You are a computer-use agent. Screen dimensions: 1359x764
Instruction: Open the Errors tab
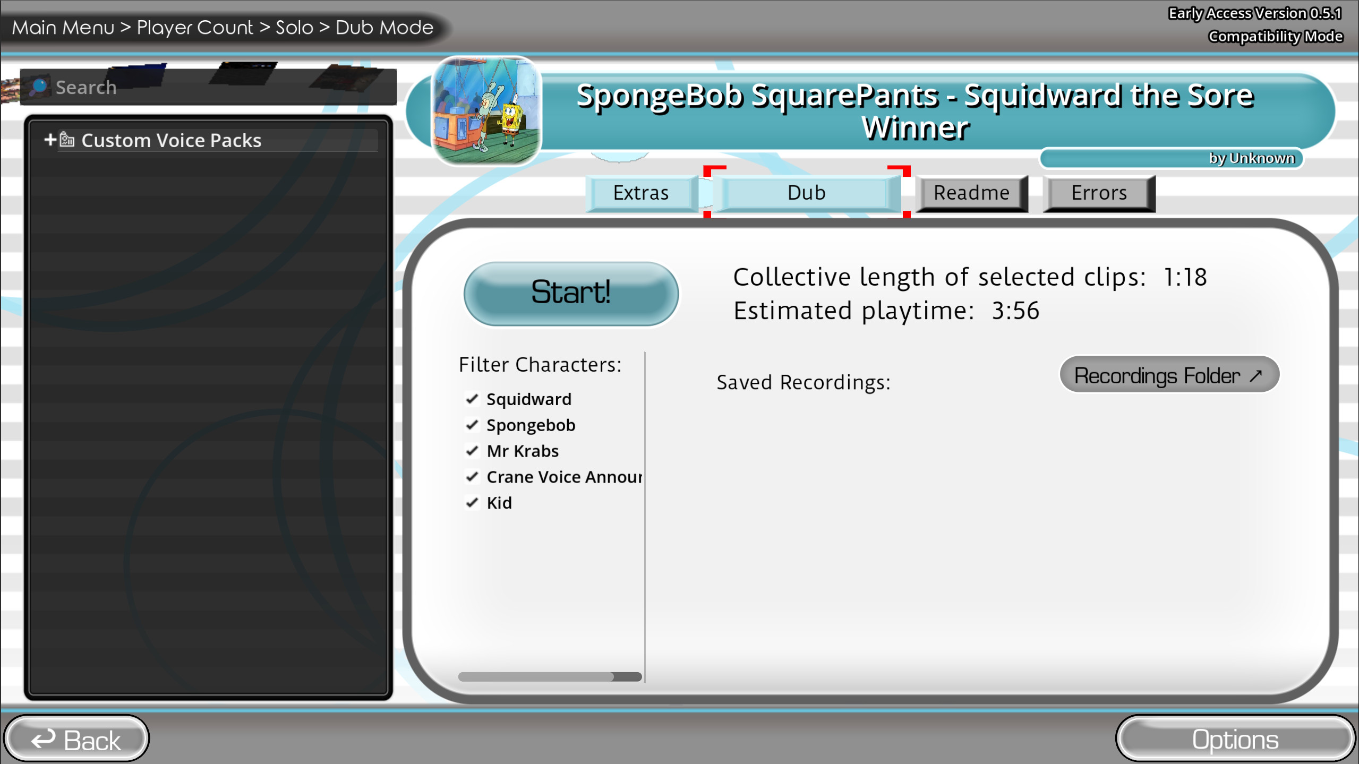[1099, 193]
